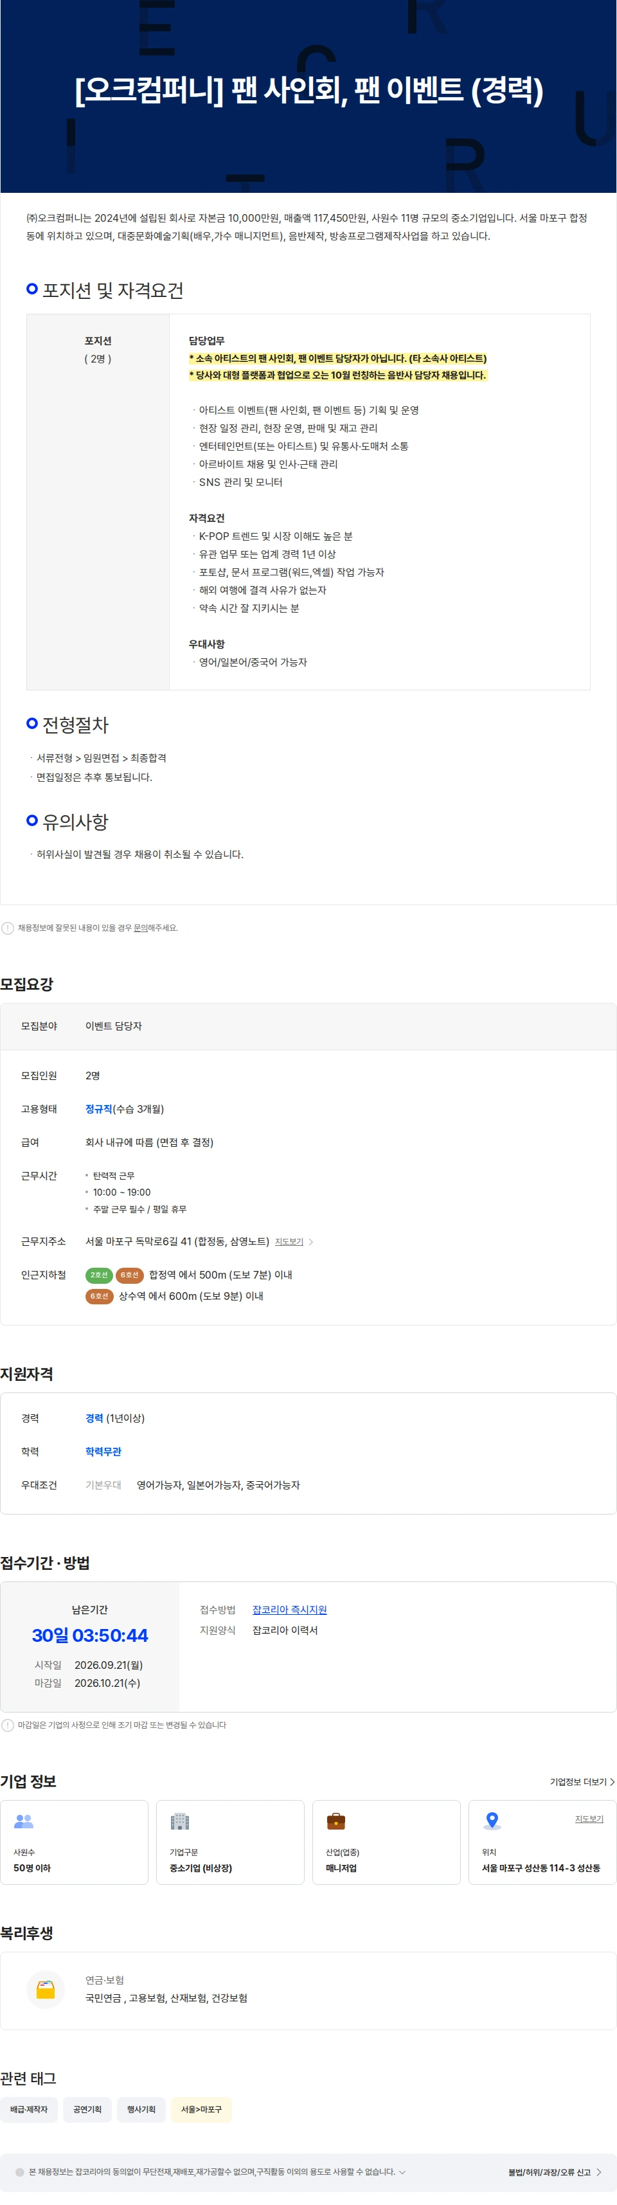The image size is (617, 2205).
Task: Click the 위치 map pin icon
Action: (492, 1821)
